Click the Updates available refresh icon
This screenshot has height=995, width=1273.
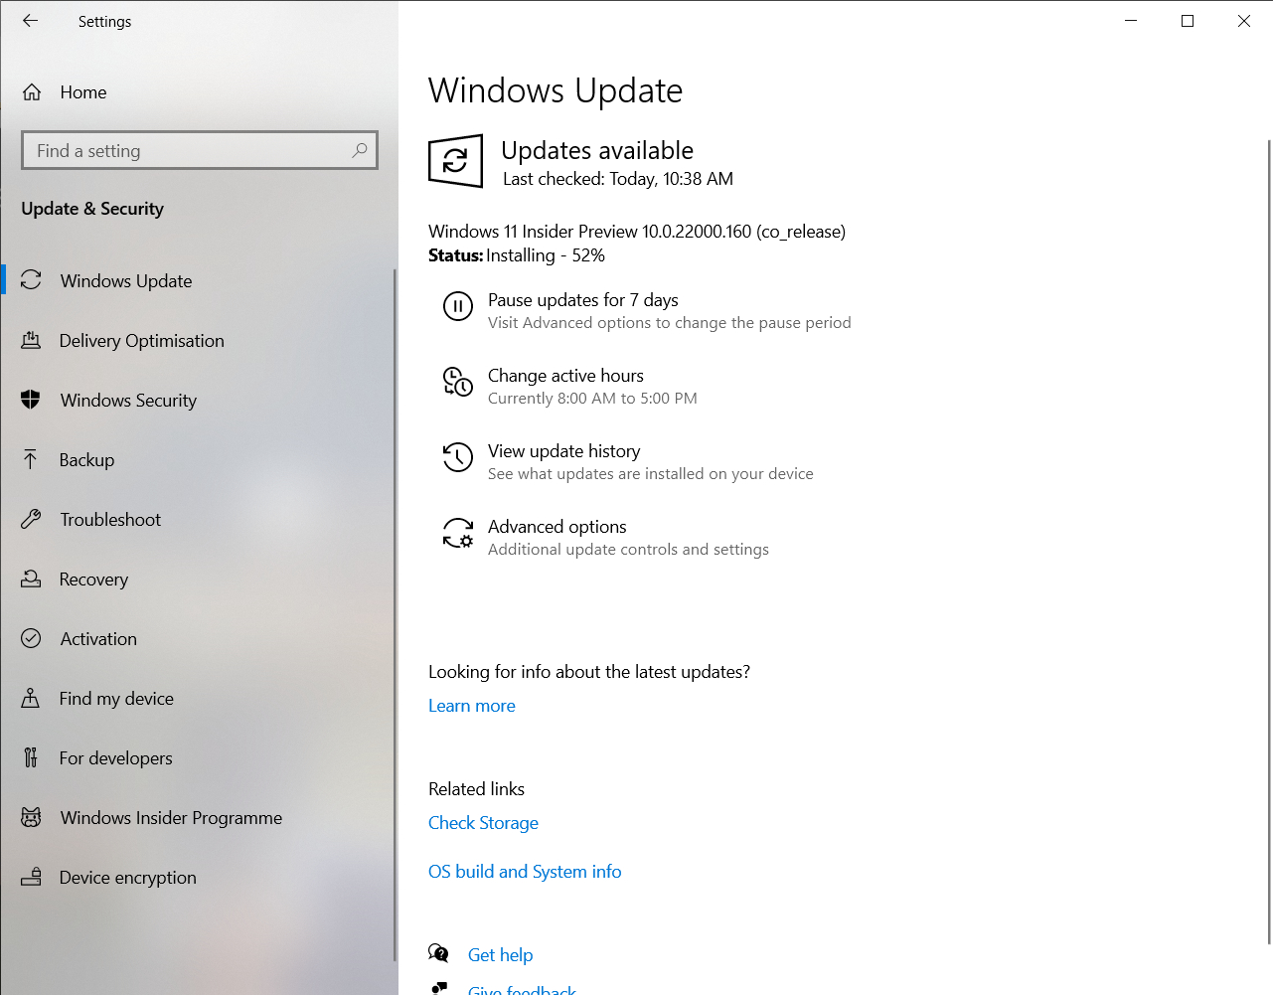tap(455, 161)
